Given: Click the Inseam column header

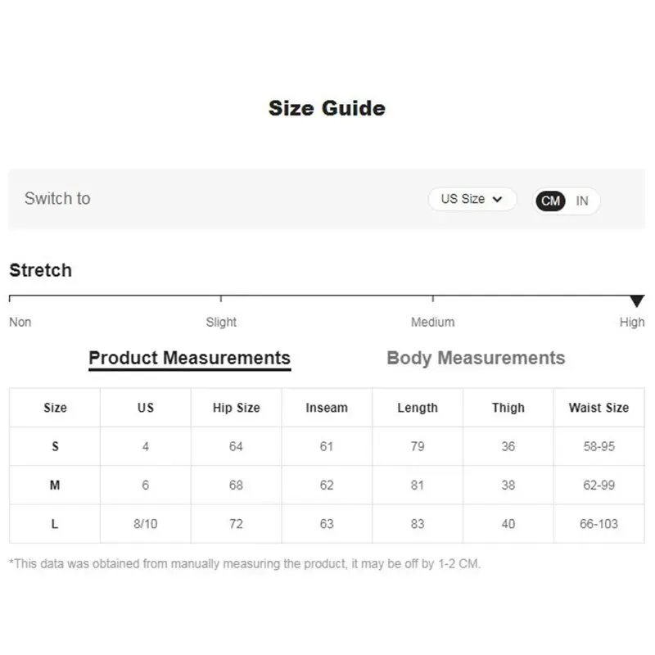Looking at the screenshot, I should point(327,408).
